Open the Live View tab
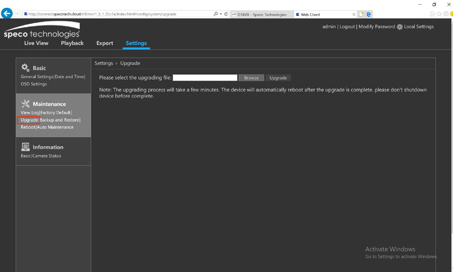453x272 pixels. point(36,43)
